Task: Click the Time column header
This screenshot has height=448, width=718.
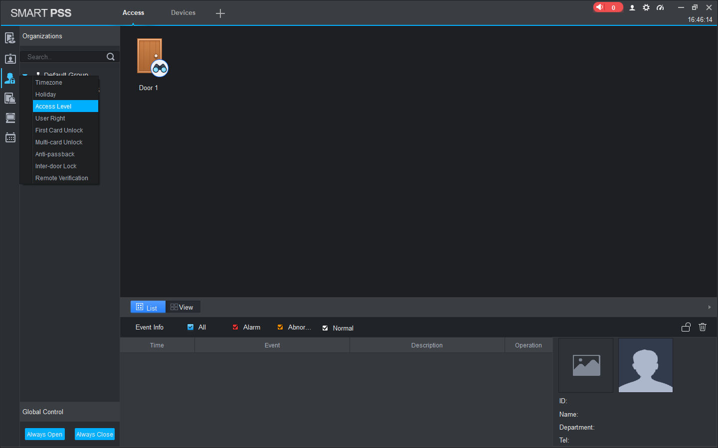Action: pos(157,345)
